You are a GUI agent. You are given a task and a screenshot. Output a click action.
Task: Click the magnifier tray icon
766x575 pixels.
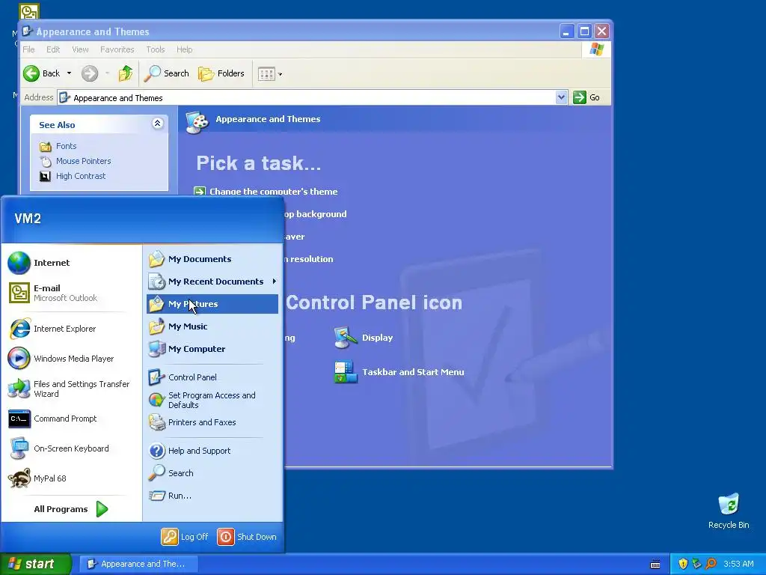pyautogui.click(x=711, y=565)
